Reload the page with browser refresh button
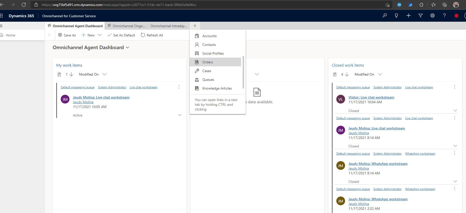 click(x=24, y=5)
